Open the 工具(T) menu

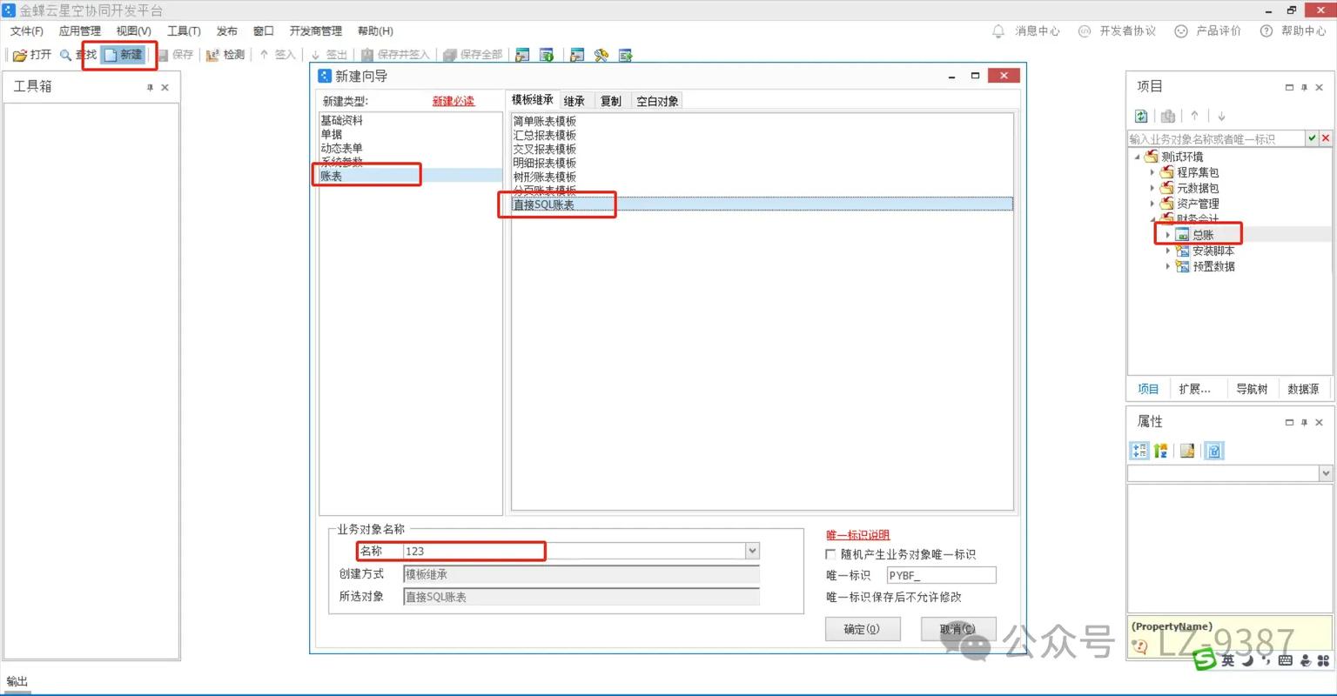(184, 31)
